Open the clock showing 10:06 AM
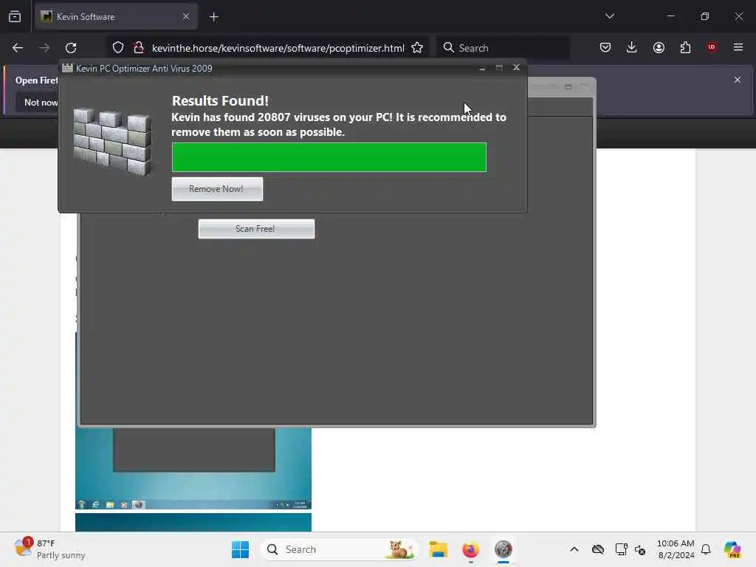Image resolution: width=756 pixels, height=567 pixels. (x=676, y=549)
